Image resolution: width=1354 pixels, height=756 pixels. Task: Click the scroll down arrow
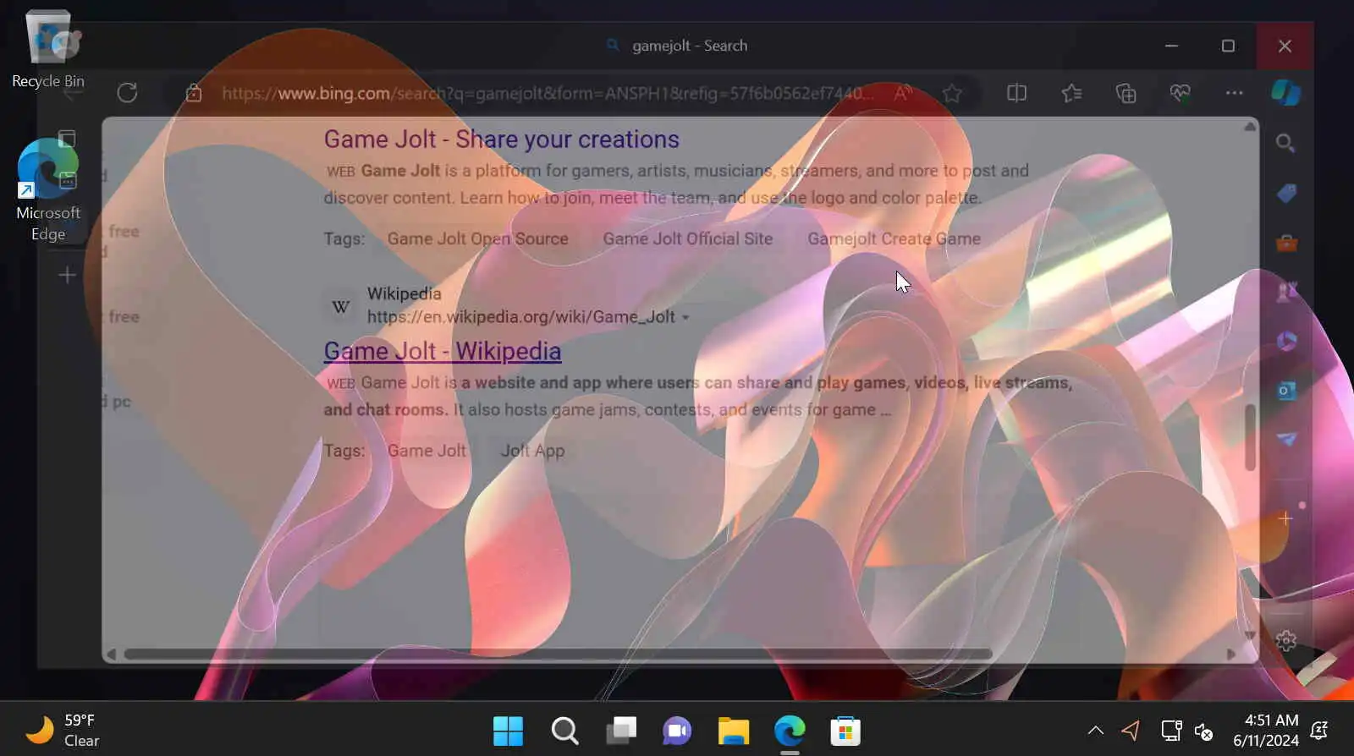point(1250,635)
